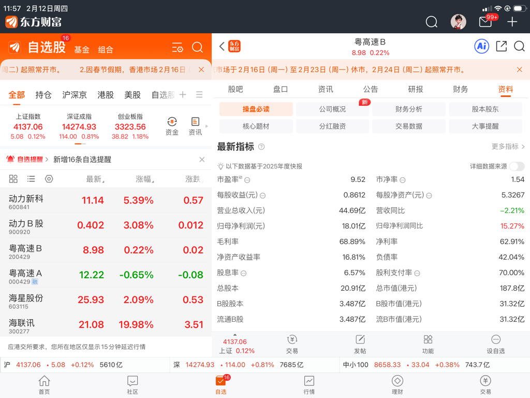This screenshot has width=530, height=398.
Task: Tap the plus icon in top header
Action: tap(512, 22)
